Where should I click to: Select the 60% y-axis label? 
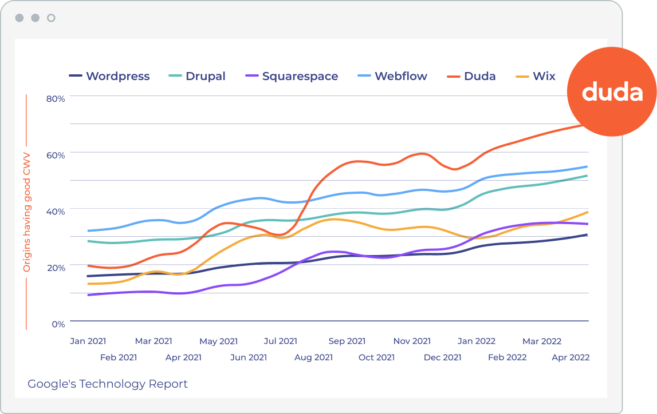[56, 156]
